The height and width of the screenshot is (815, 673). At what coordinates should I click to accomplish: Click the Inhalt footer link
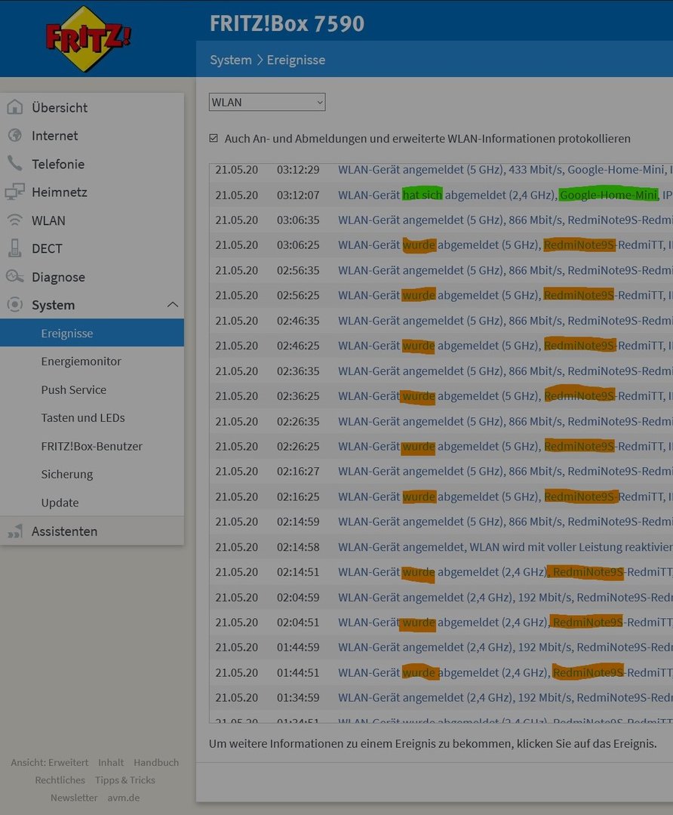111,762
